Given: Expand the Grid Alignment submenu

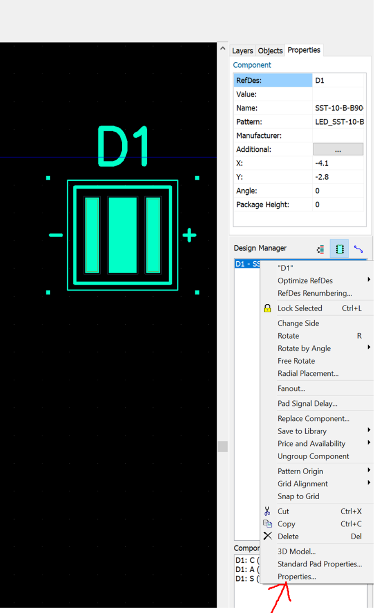Looking at the screenshot, I should pyautogui.click(x=317, y=484).
